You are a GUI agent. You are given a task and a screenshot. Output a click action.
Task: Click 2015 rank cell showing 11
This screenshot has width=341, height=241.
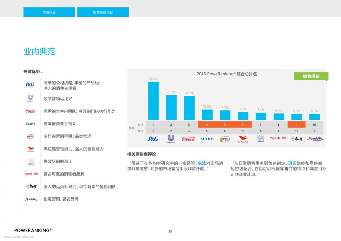point(297,131)
